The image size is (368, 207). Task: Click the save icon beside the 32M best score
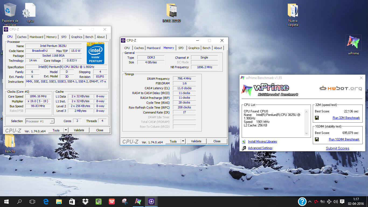[317, 118]
